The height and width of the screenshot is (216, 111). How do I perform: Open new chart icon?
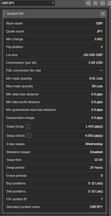(102, 3)
